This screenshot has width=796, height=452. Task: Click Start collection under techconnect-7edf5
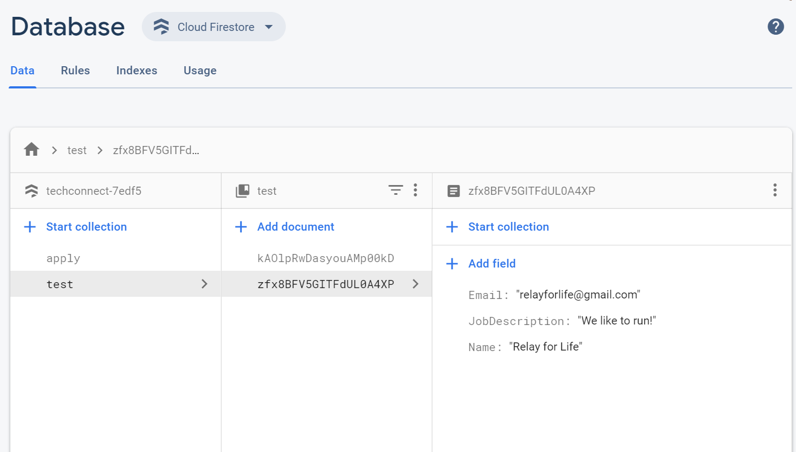point(86,227)
